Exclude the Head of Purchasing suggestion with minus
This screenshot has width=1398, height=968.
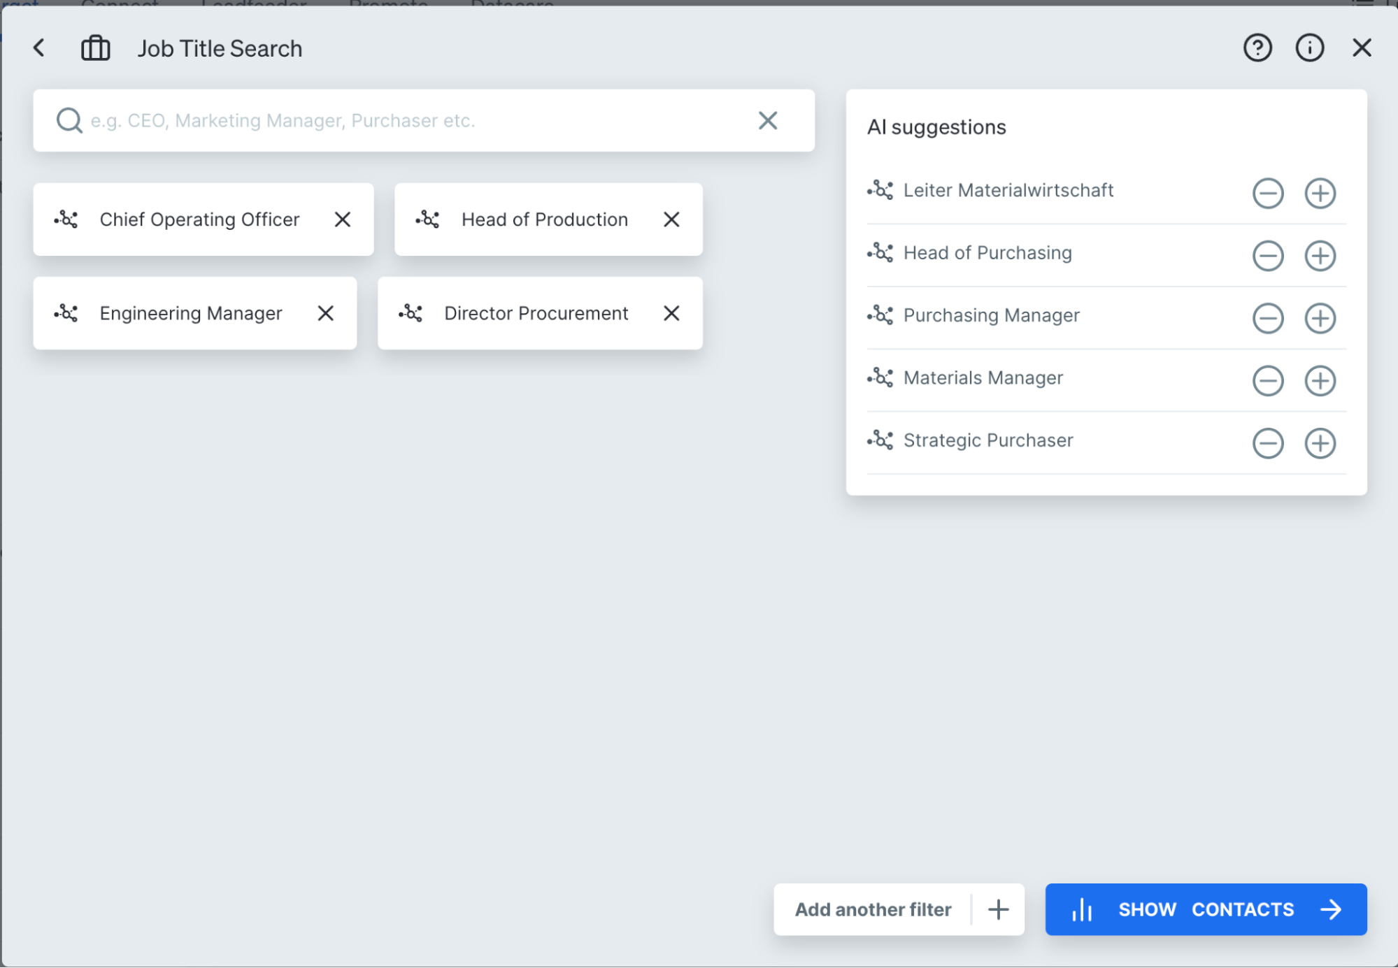[1268, 256]
